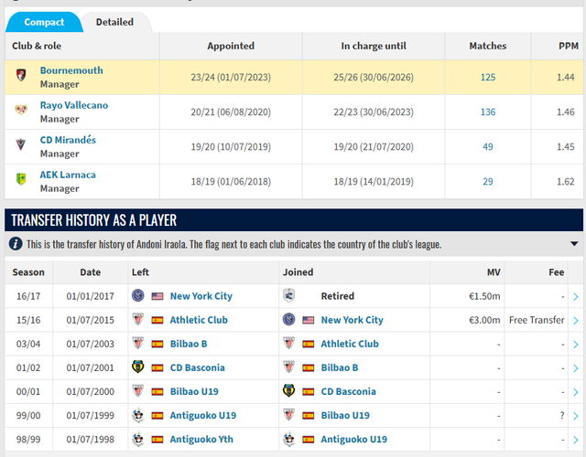
Task: Click New York City crest in 16/17 Left column
Action: click(138, 295)
